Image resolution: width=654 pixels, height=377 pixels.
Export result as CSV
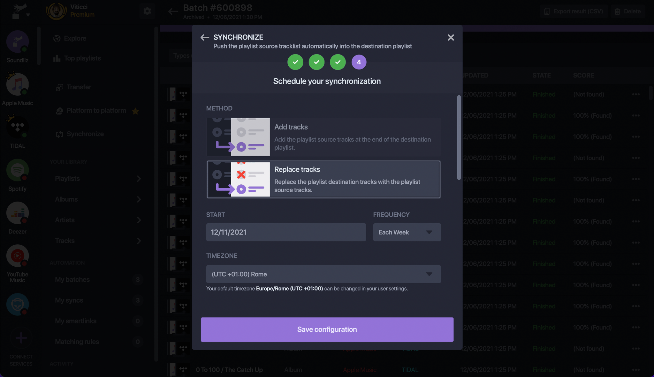coord(574,11)
